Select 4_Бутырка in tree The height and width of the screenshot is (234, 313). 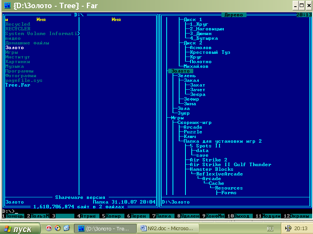204,38
